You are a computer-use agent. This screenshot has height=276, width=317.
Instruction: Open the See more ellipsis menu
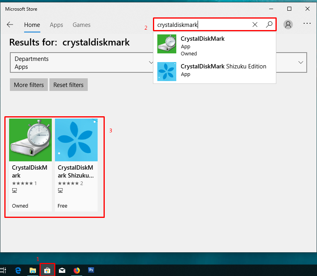[307, 24]
